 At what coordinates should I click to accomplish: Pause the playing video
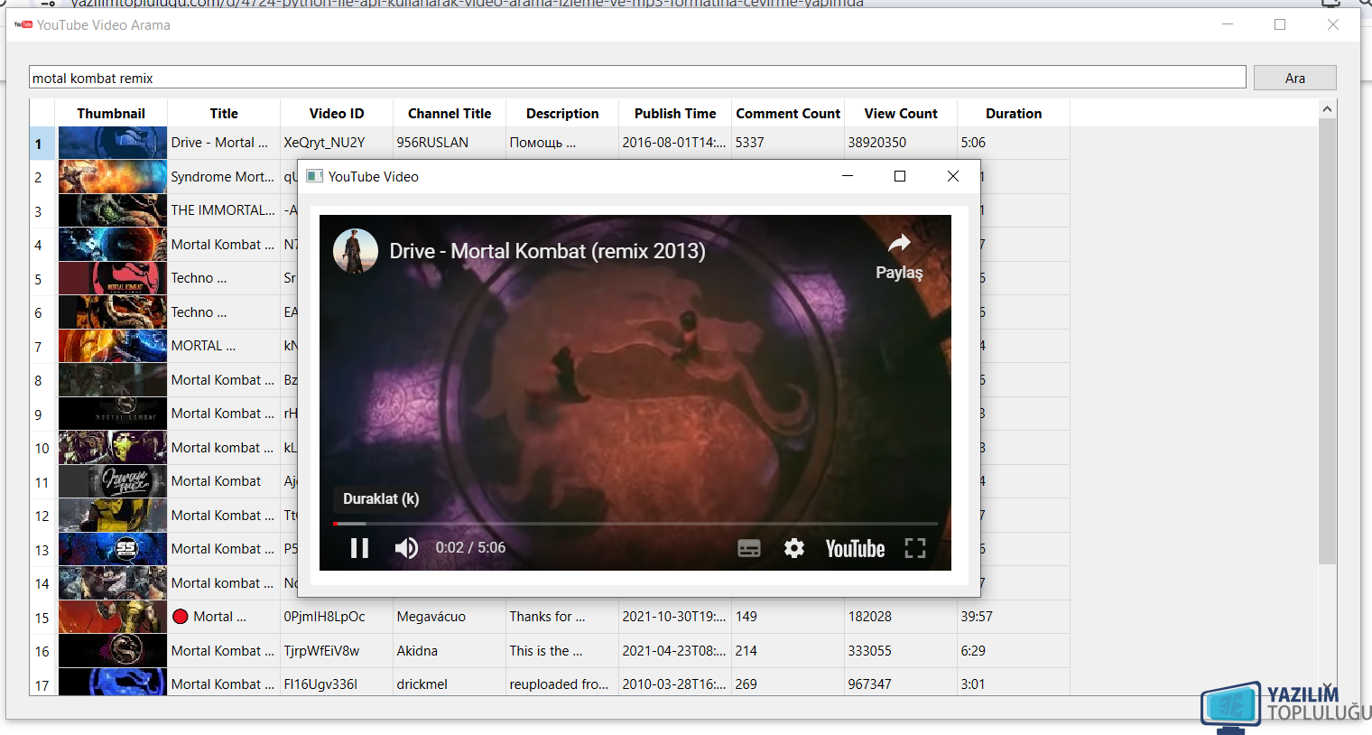359,548
